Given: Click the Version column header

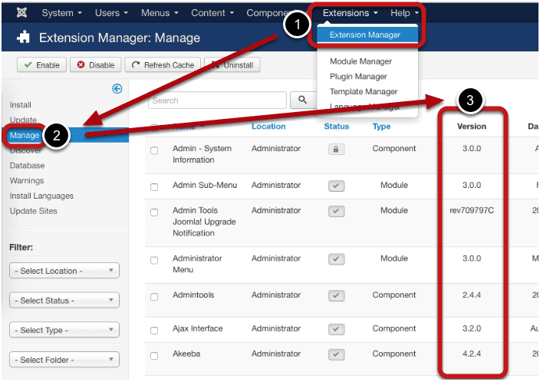Looking at the screenshot, I should pyautogui.click(x=472, y=127).
